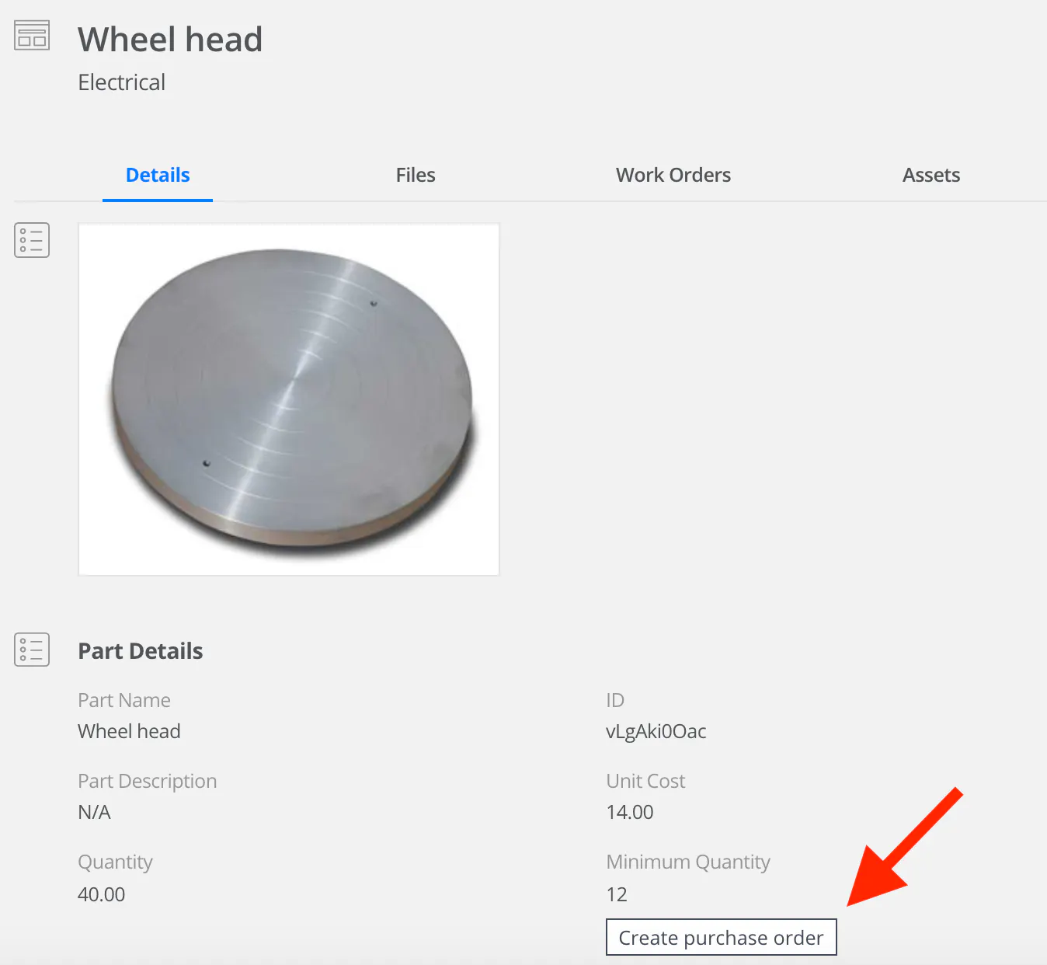Image resolution: width=1047 pixels, height=965 pixels.
Task: Select the part ID value vLgAki0Oac
Action: [x=656, y=731]
